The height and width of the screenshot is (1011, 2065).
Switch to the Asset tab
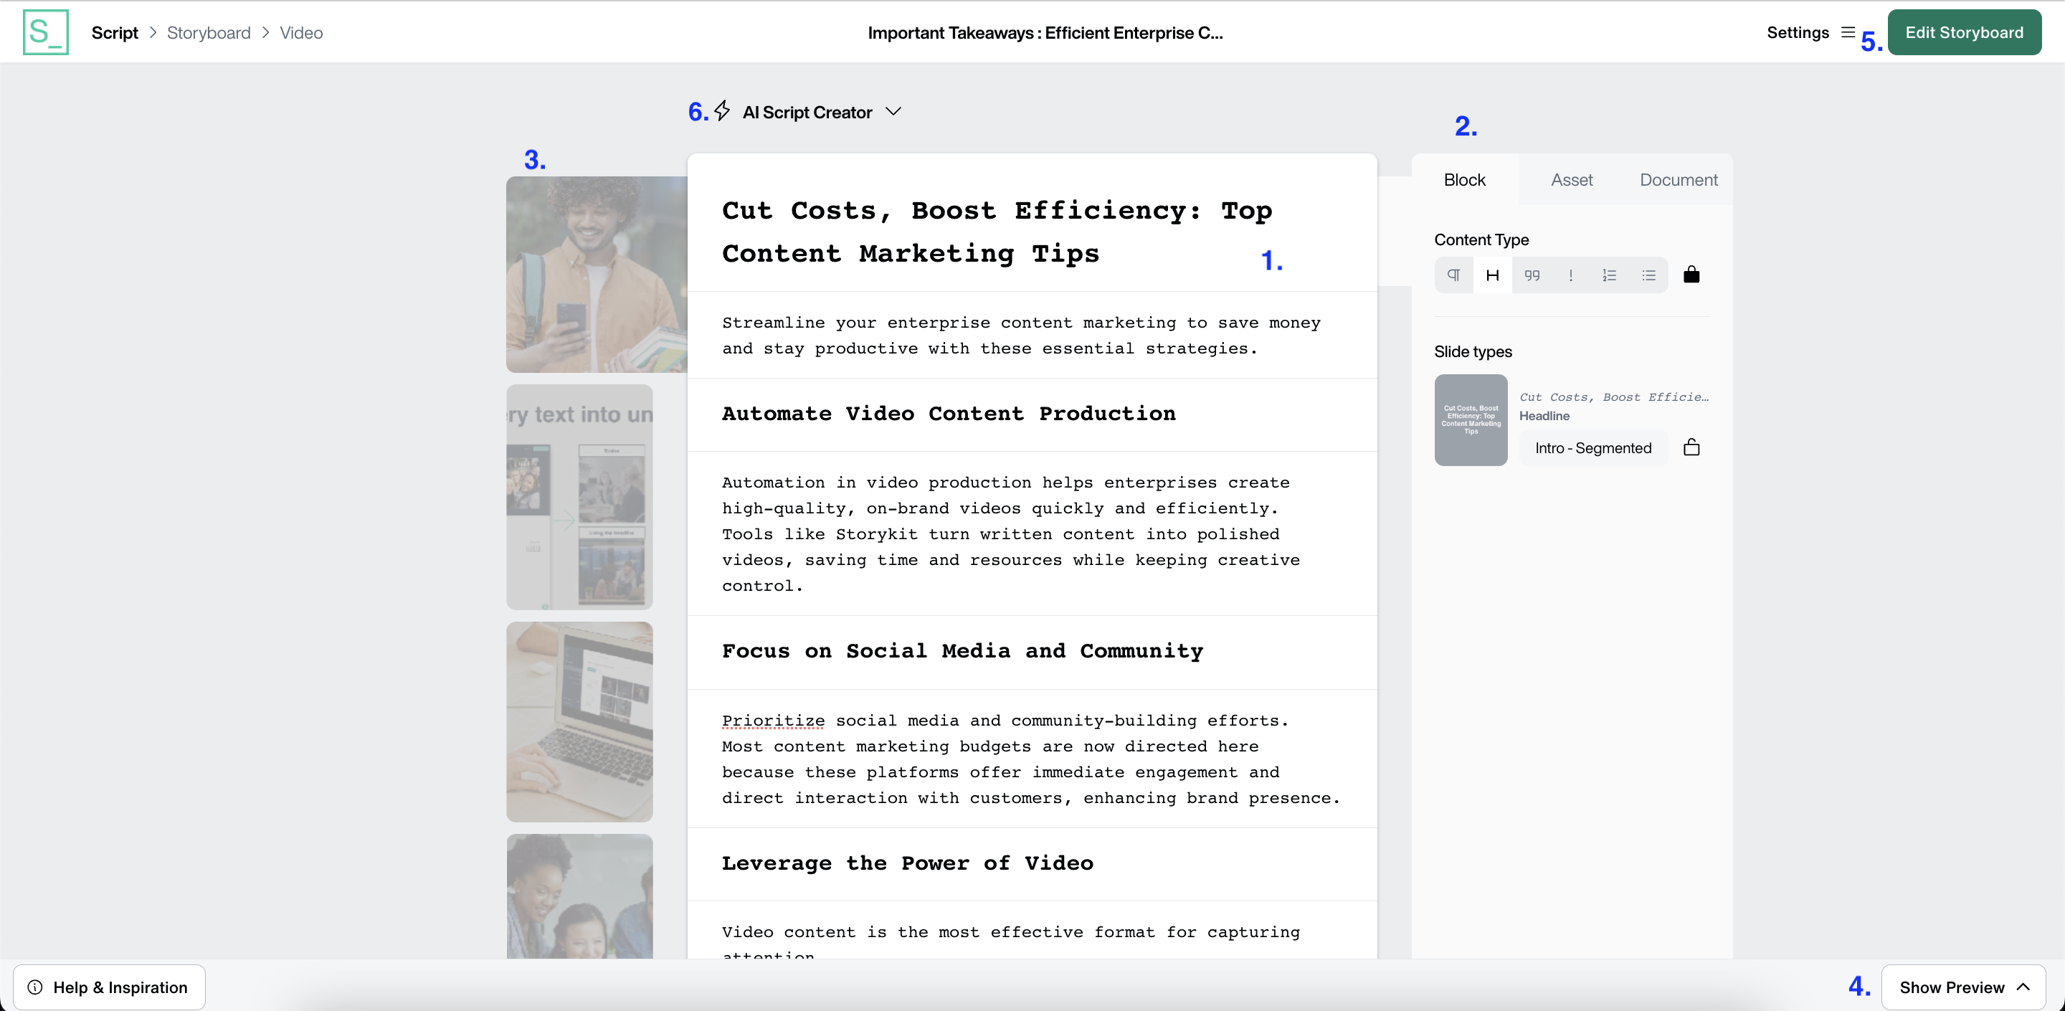(x=1571, y=179)
